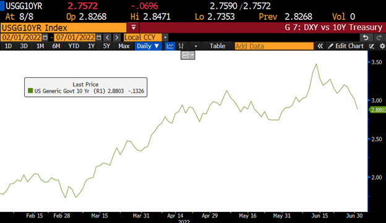Open chart settings gear icon
This screenshot has height=223, width=386.
(382, 46)
